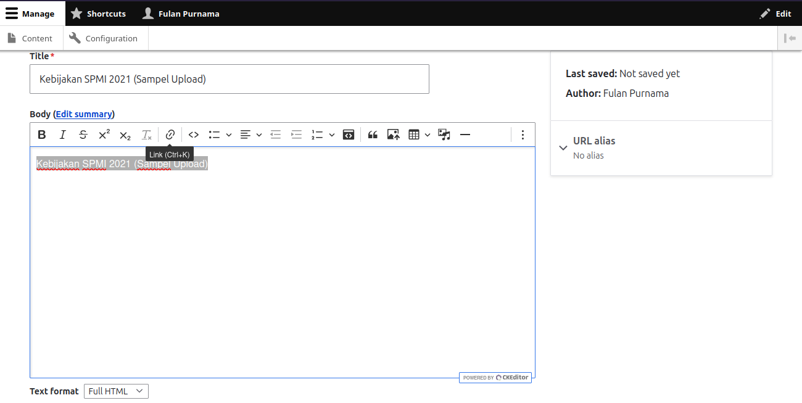The width and height of the screenshot is (802, 403).
Task: Toggle subscript formatting
Action: coord(125,135)
